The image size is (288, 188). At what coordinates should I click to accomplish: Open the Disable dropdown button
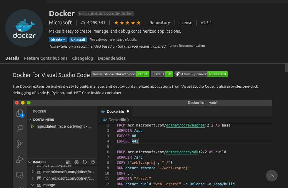(x=58, y=40)
